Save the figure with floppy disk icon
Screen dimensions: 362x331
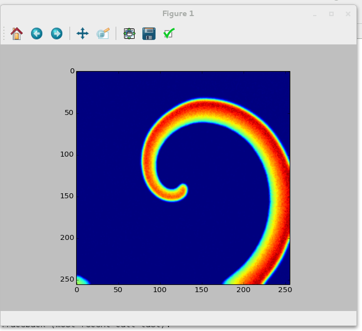(x=148, y=34)
